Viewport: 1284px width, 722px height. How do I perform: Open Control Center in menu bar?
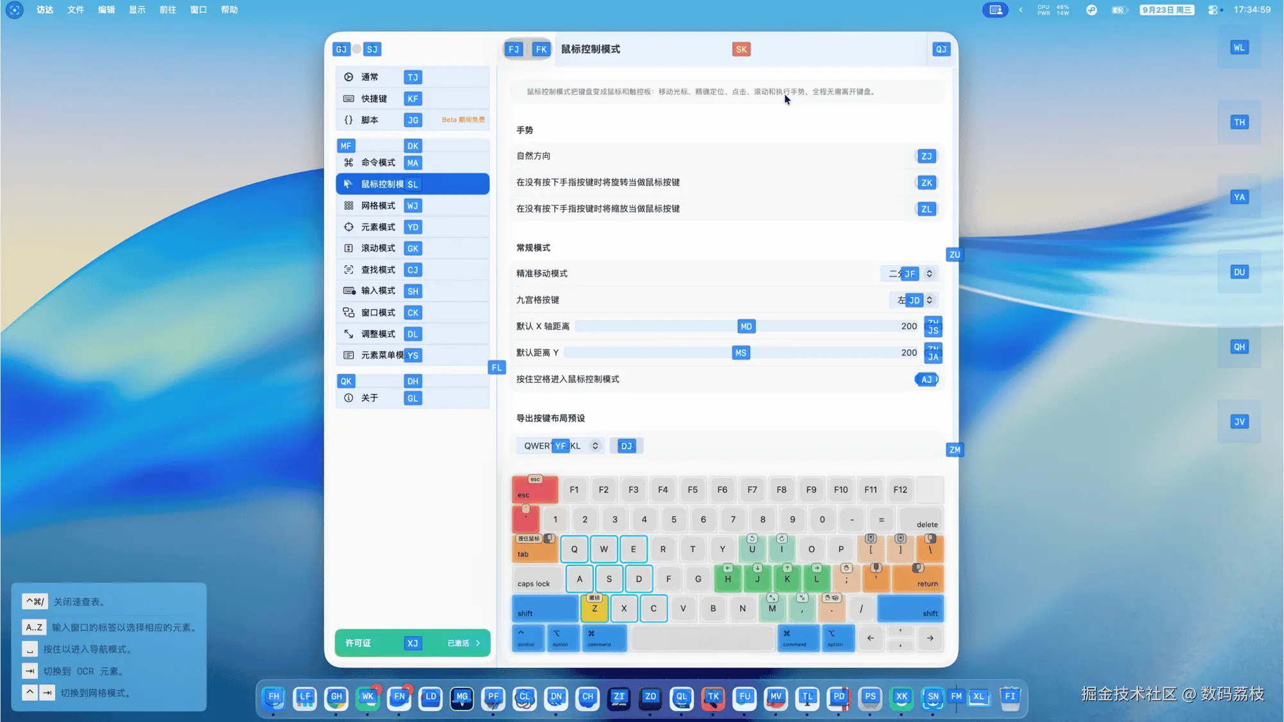(1212, 10)
